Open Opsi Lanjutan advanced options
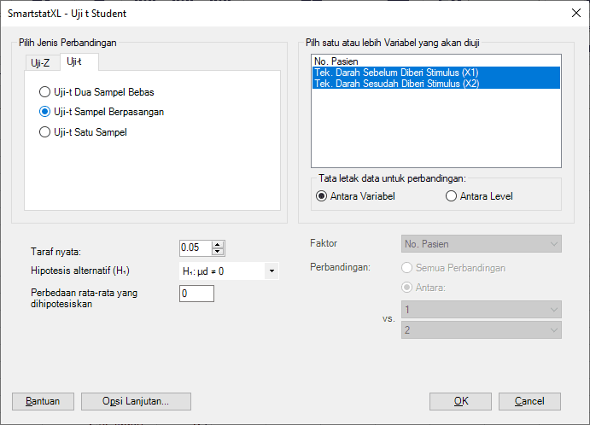Viewport: 590px width, 425px height. point(136,401)
